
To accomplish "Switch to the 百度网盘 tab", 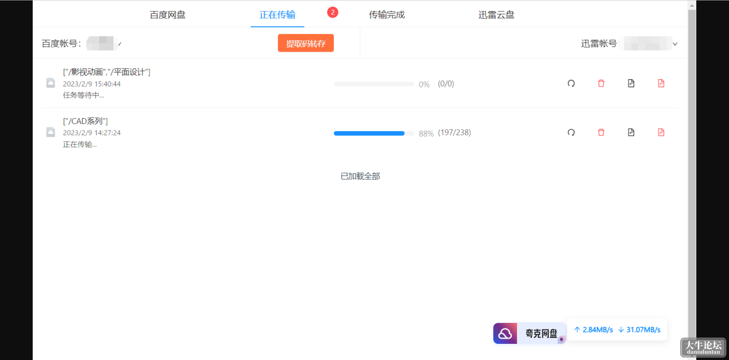I will pos(167,15).
